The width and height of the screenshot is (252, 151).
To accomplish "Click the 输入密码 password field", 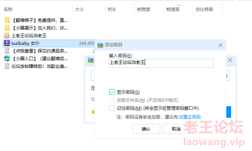I will point(161,63).
